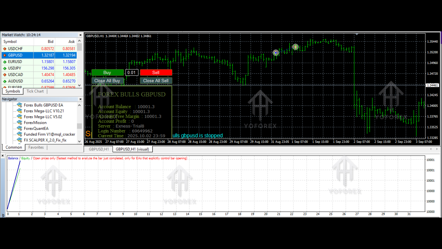
Task: Click the Close All Sell button
Action: coord(156,81)
